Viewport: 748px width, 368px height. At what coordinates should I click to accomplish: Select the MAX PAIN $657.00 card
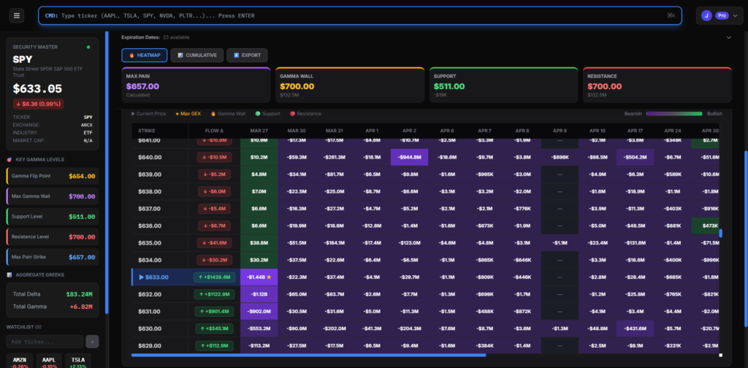tap(196, 85)
